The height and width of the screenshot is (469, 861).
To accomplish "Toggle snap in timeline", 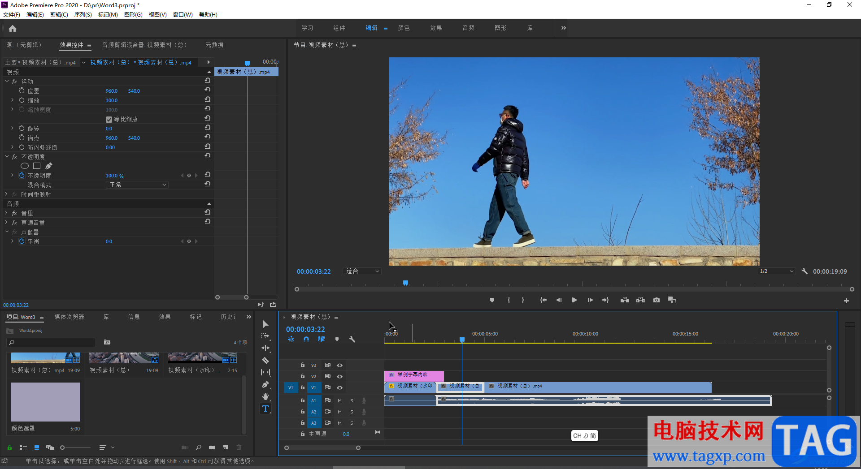I will click(x=306, y=340).
